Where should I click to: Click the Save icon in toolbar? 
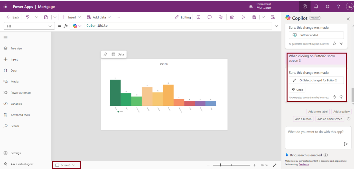[x=254, y=17]
